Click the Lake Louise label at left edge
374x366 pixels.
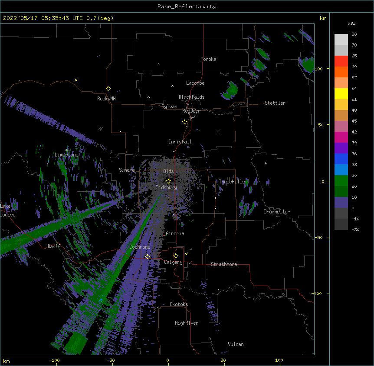8,210
